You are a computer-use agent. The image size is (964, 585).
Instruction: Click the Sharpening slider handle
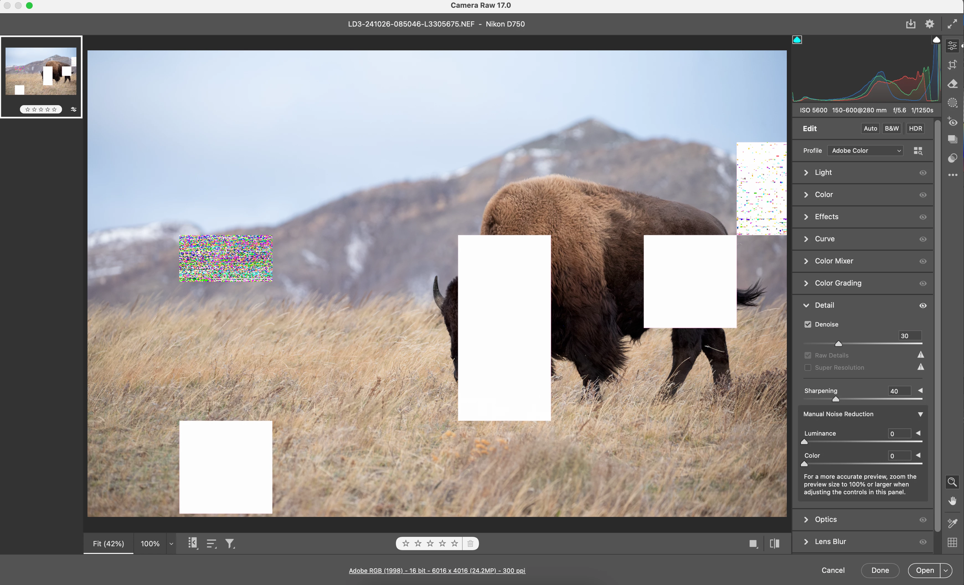[836, 399]
